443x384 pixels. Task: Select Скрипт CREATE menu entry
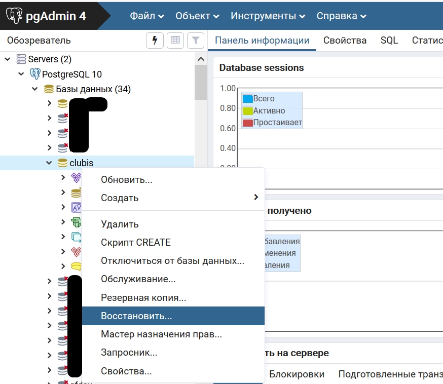[173, 242]
